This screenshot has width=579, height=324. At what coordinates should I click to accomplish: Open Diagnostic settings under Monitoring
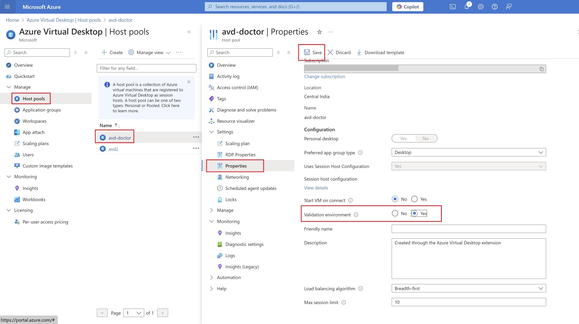(244, 244)
